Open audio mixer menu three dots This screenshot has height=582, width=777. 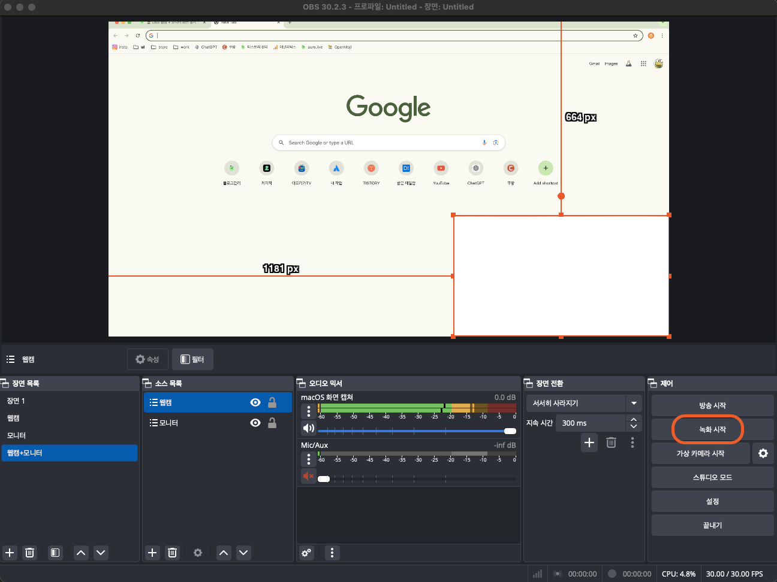tap(332, 553)
